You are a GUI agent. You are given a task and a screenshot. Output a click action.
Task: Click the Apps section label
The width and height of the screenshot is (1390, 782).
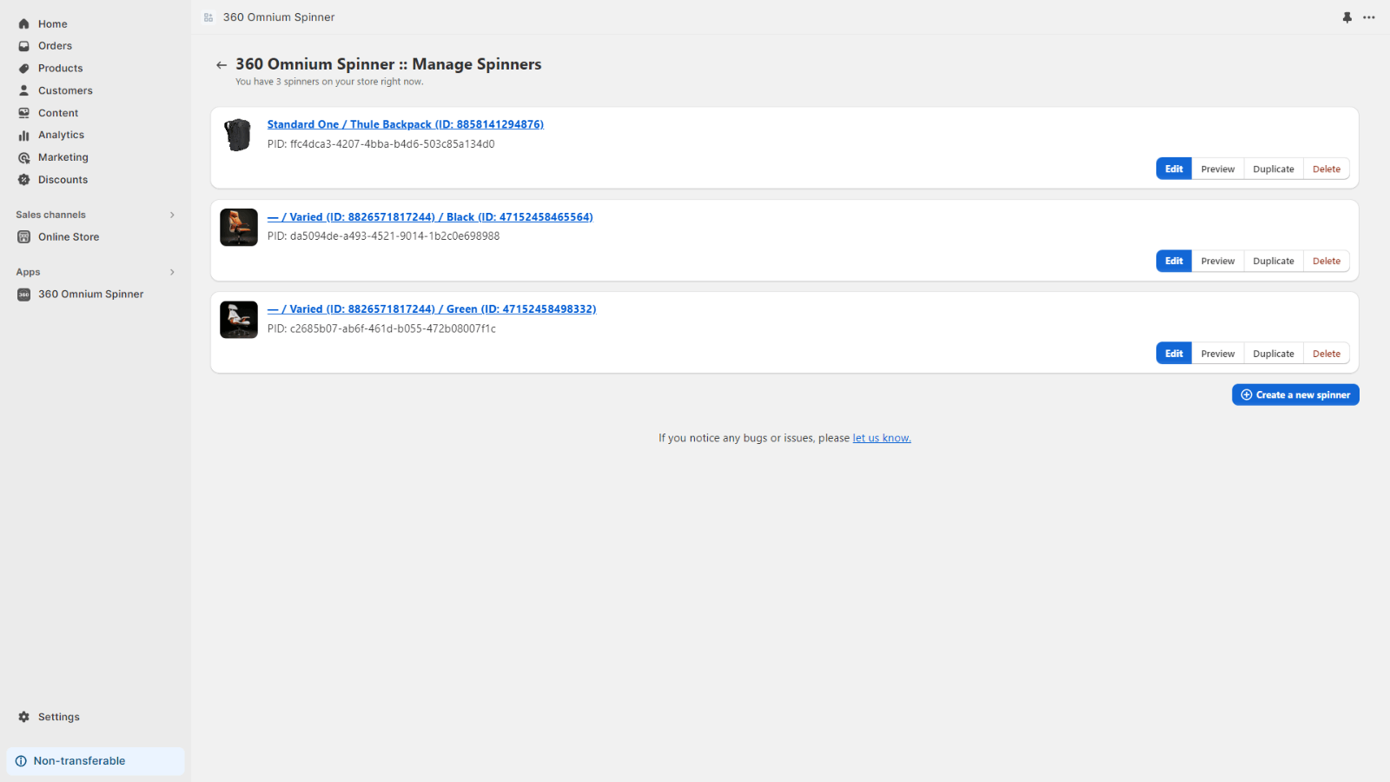coord(28,273)
